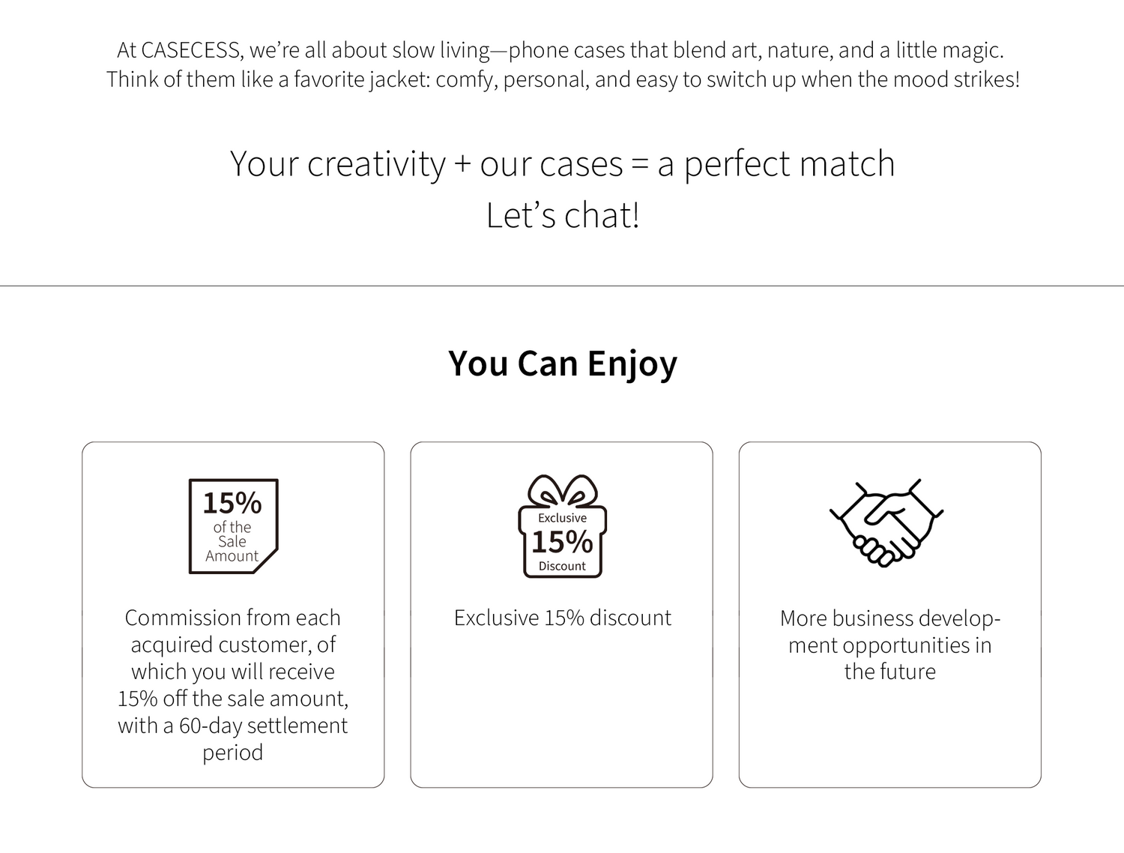
Task: Click the 'Discount' label inside gift icon
Action: point(562,566)
